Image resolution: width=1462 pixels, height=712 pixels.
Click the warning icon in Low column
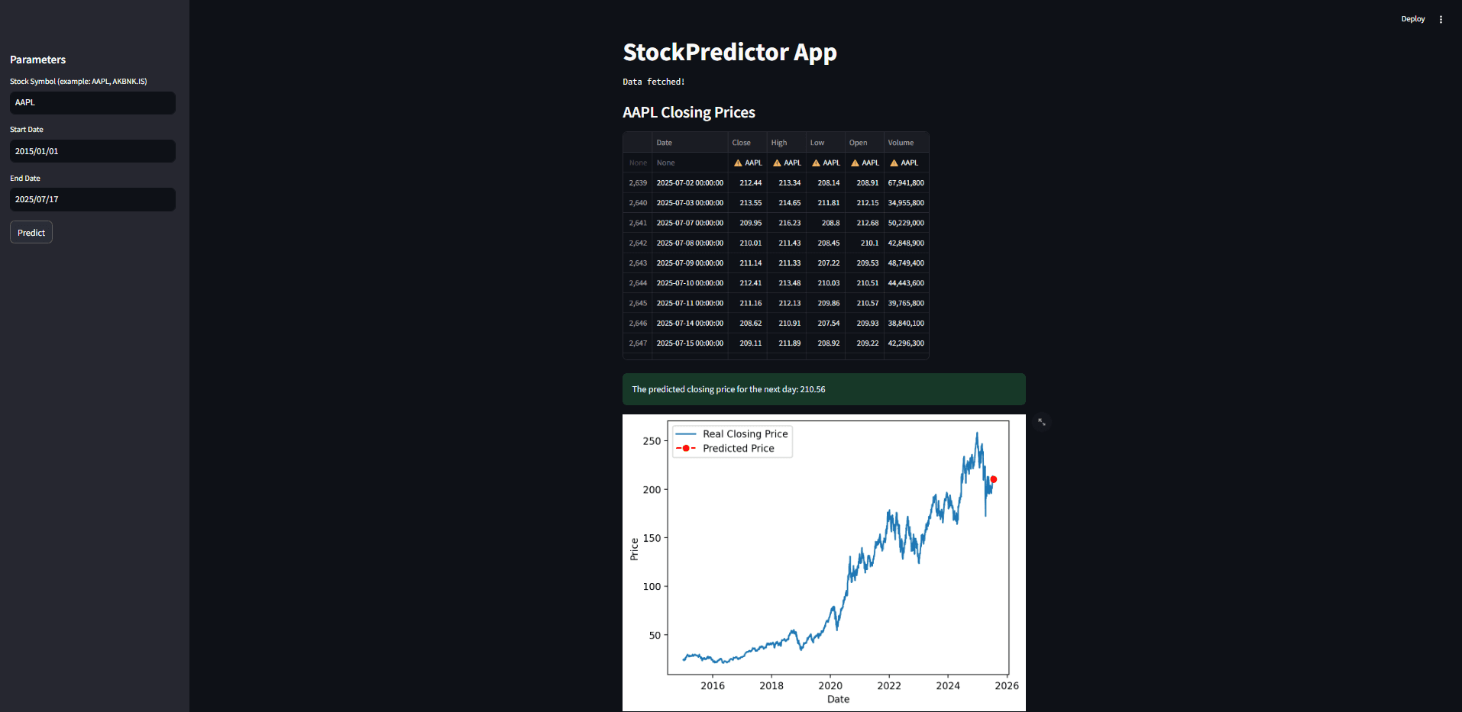tap(816, 163)
